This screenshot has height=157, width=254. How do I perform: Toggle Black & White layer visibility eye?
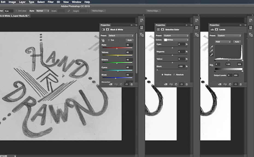[126, 84]
